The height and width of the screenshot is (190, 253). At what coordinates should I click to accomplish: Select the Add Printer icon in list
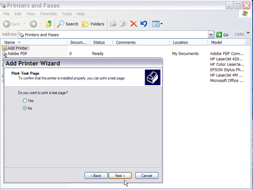point(5,48)
